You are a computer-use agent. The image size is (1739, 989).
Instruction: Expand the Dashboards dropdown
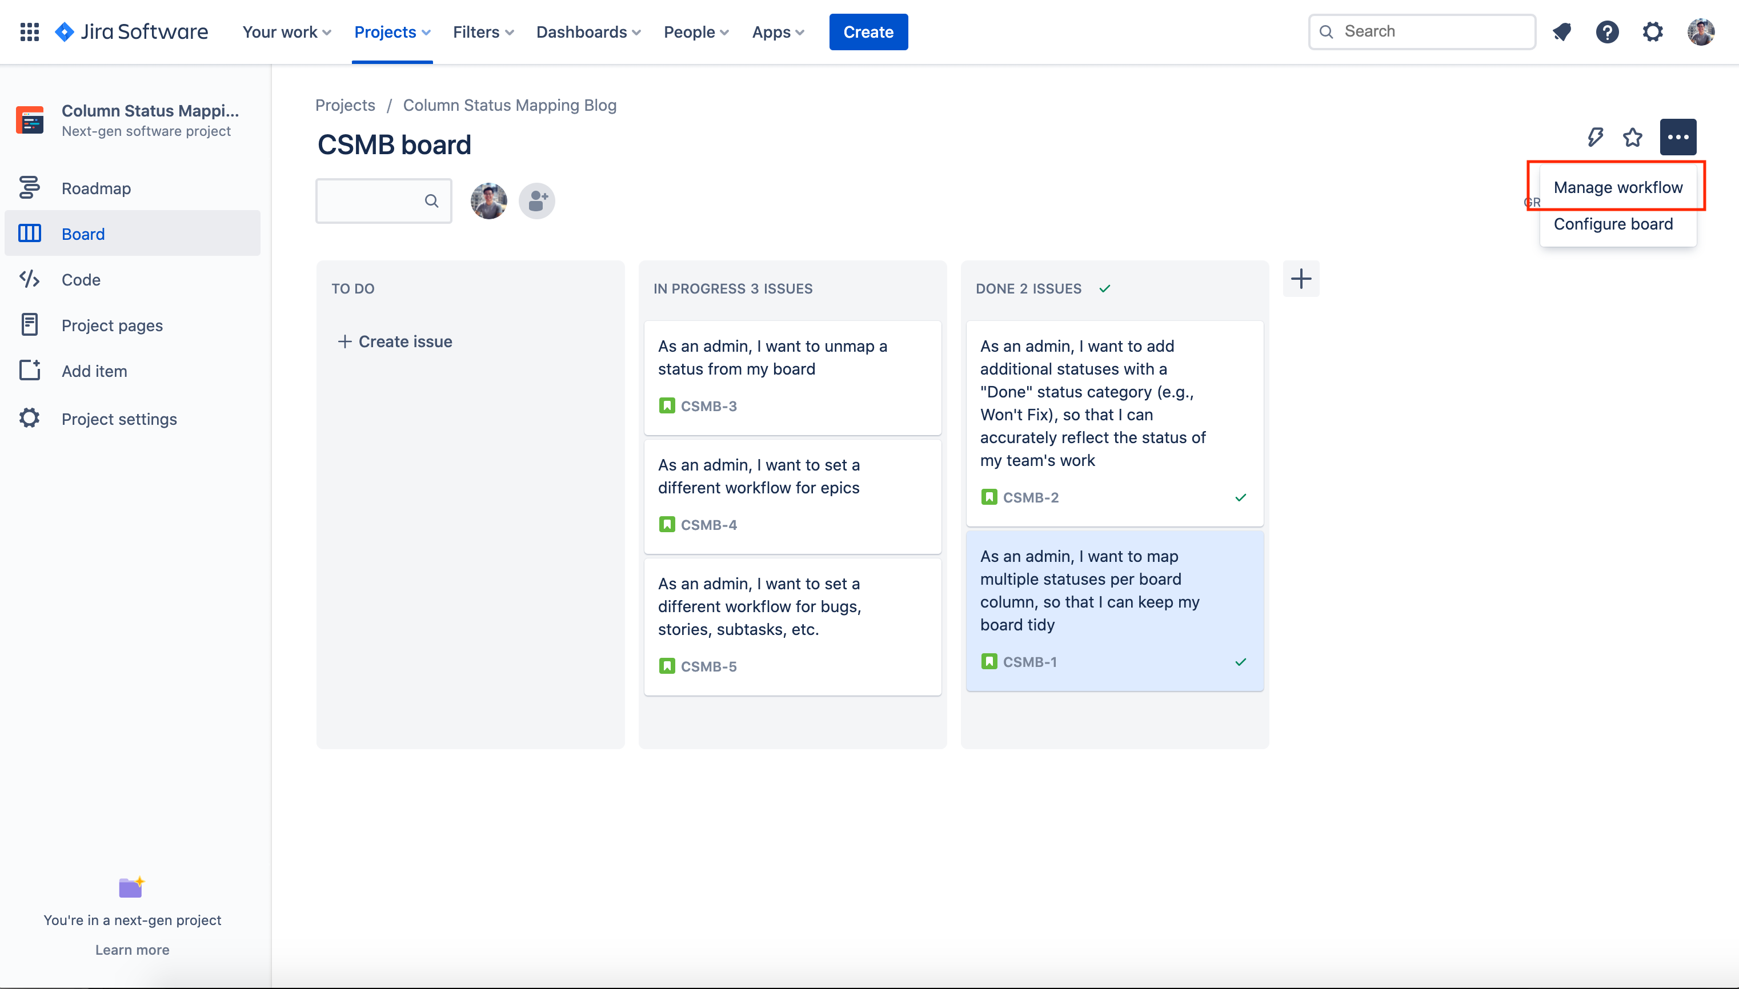[588, 32]
